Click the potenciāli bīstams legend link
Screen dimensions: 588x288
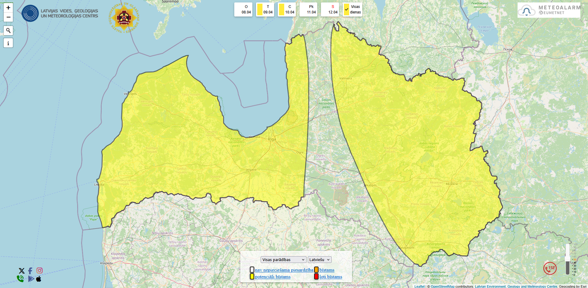pyautogui.click(x=273, y=277)
